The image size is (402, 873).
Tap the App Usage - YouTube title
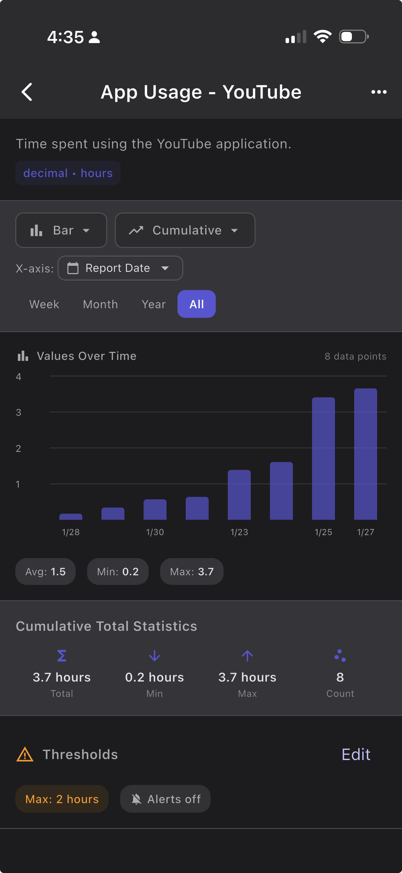pos(201,92)
